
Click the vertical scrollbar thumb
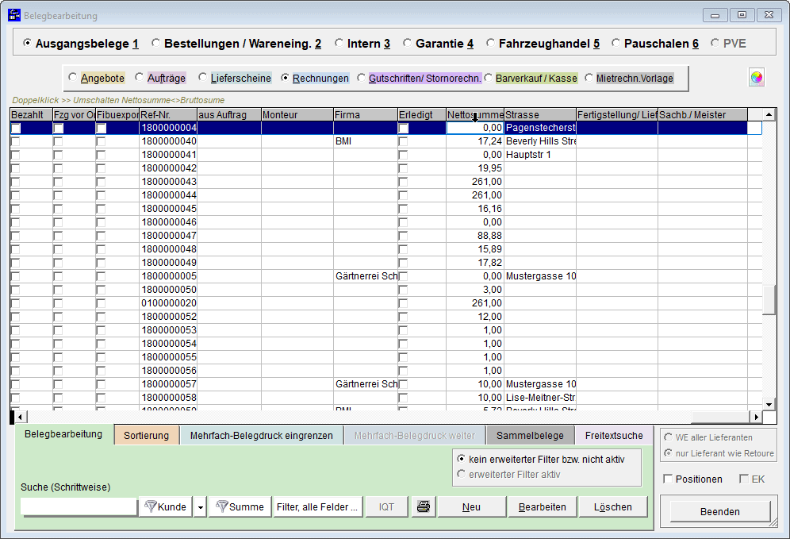(x=769, y=300)
